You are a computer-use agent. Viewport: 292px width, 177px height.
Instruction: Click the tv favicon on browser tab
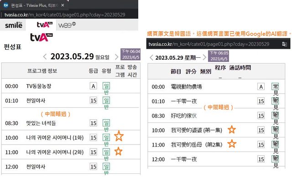click(x=6, y=5)
